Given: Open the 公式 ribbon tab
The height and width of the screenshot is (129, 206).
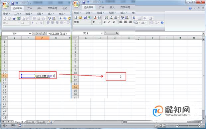Looking at the screenshot, I should [x=65, y=8].
